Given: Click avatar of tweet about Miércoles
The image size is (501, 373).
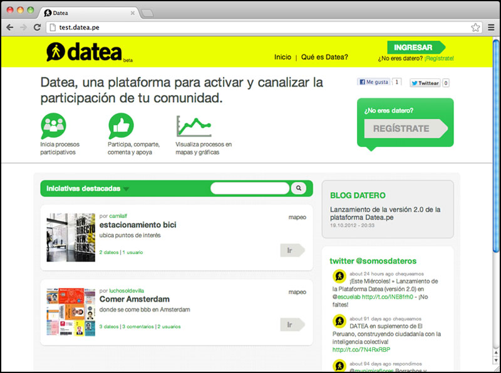Looking at the screenshot, I should (x=339, y=275).
